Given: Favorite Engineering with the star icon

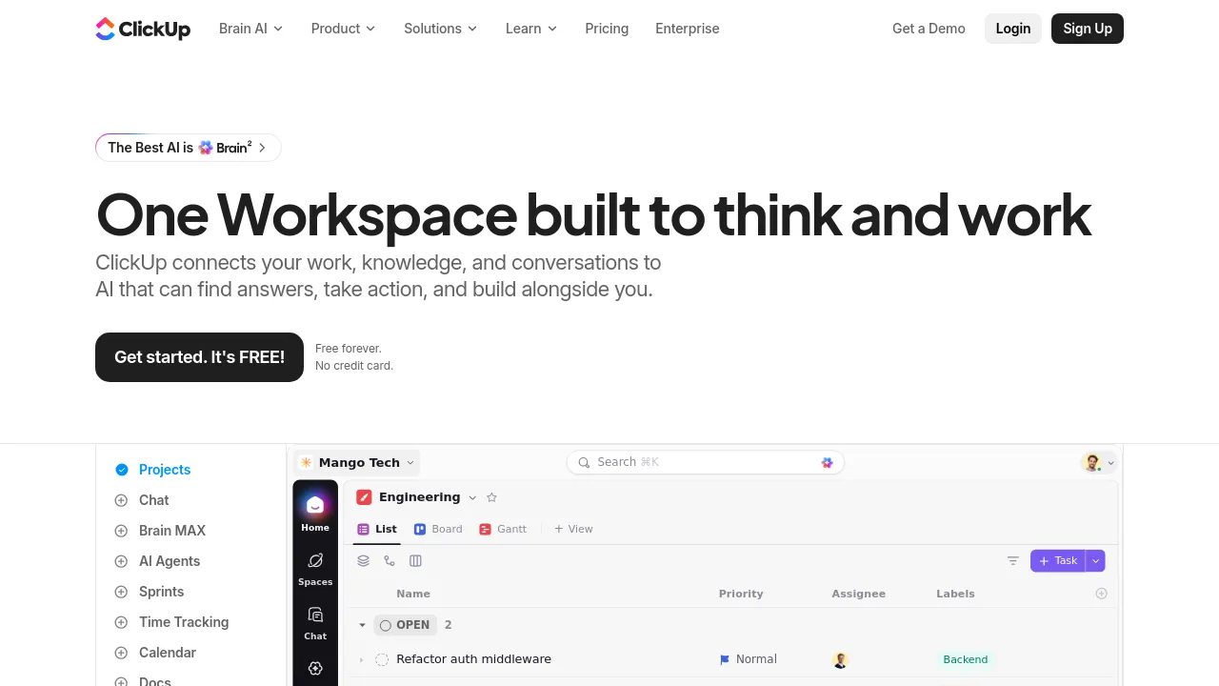Looking at the screenshot, I should tap(491, 497).
